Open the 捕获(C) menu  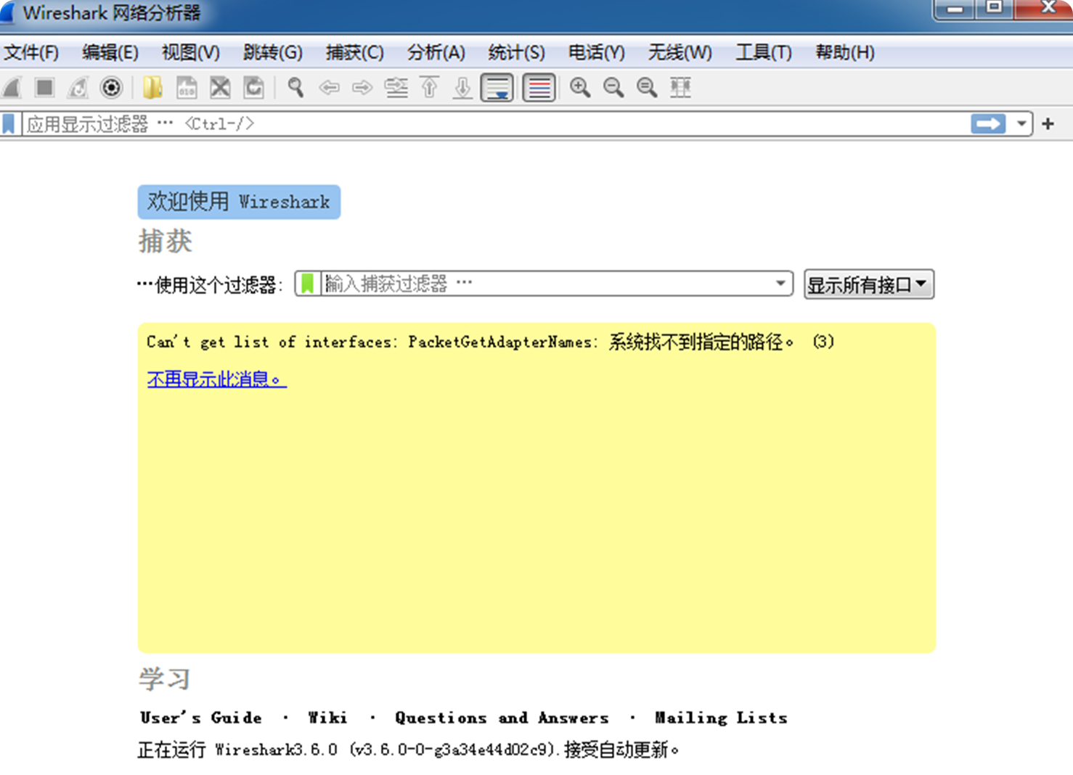354,52
